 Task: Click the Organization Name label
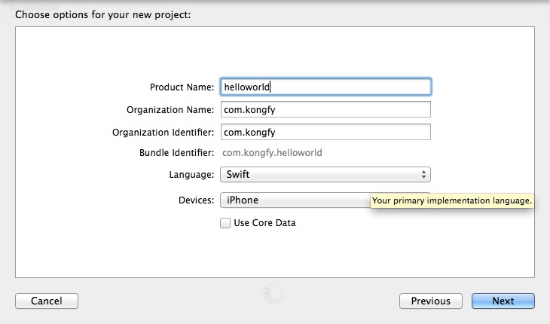[x=171, y=110]
